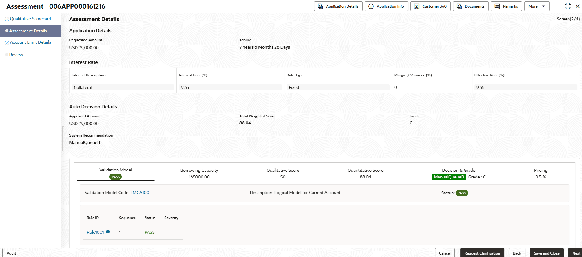Click the Application Details document icon
The height and width of the screenshot is (257, 582).
coord(320,6)
